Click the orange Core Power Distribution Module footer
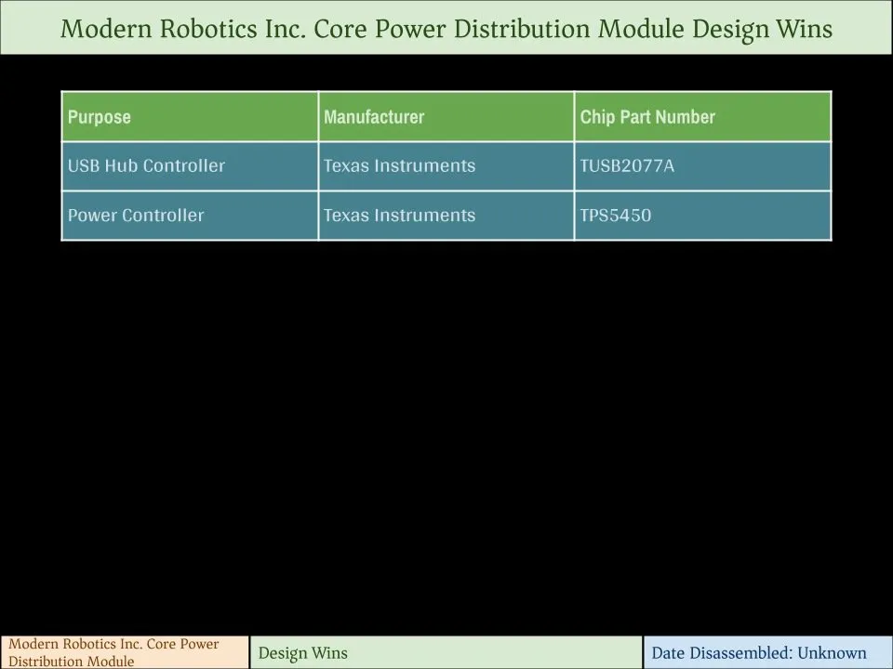Viewport: 893px width, 669px height. tap(125, 653)
